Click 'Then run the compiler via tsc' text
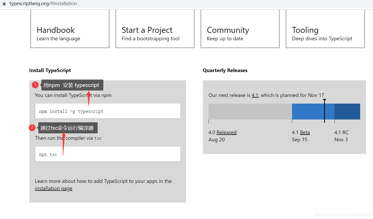This screenshot has width=373, height=219. pyautogui.click(x=68, y=138)
